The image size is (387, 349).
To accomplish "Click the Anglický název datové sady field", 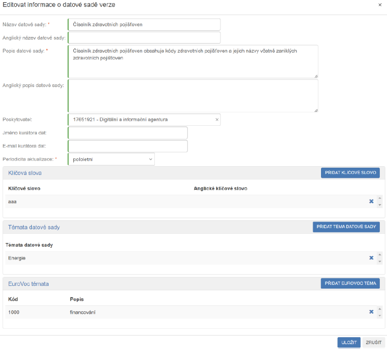I will pyautogui.click(x=144, y=37).
